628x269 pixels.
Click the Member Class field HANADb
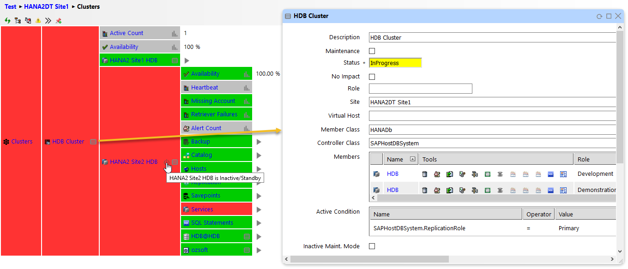[492, 130]
